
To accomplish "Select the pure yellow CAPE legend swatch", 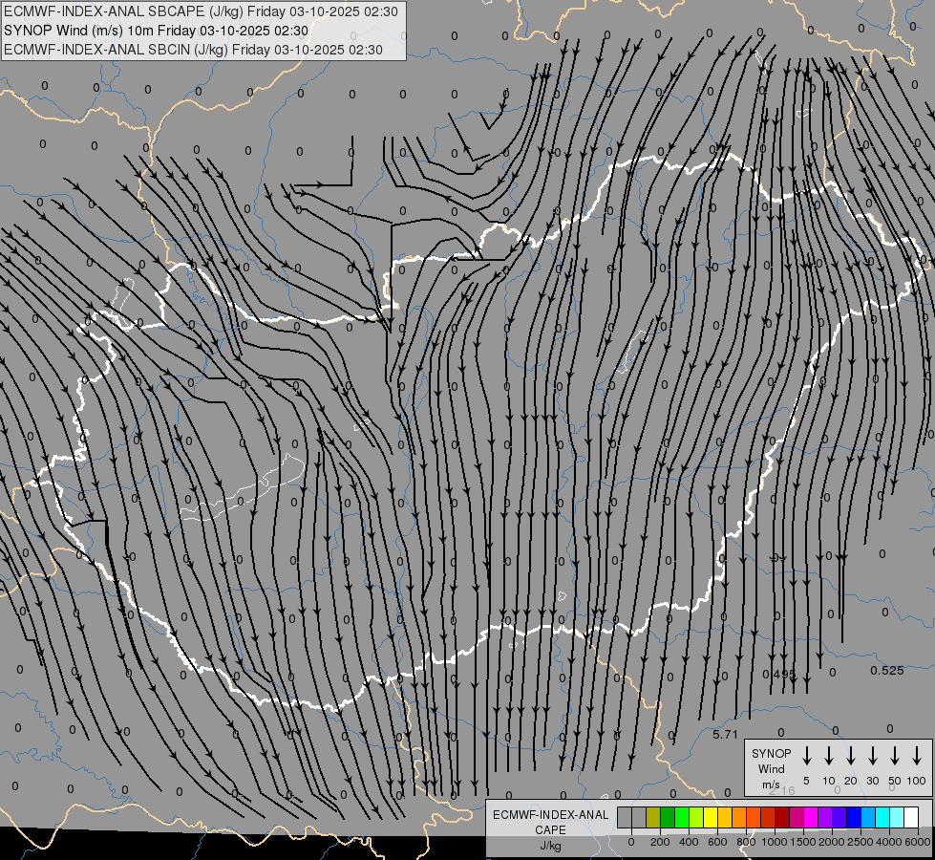I will (711, 818).
